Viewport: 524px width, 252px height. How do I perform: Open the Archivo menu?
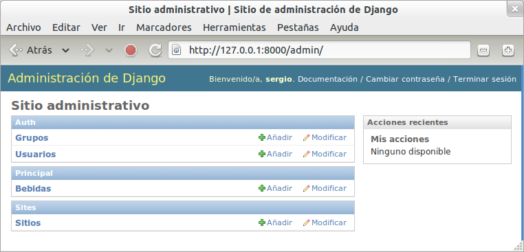(23, 27)
